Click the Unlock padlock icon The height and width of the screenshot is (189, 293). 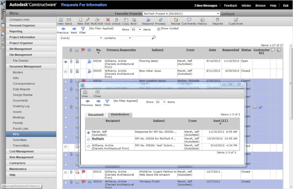[116, 20]
